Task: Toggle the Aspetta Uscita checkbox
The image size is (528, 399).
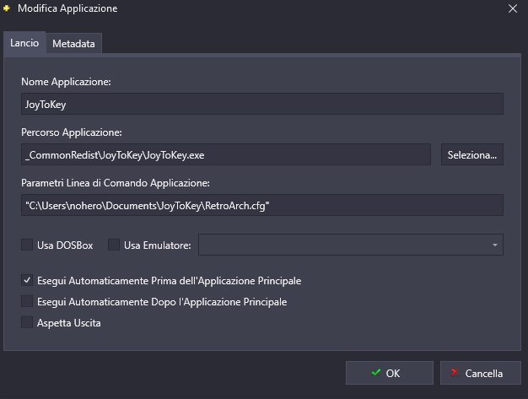Action: coord(27,322)
